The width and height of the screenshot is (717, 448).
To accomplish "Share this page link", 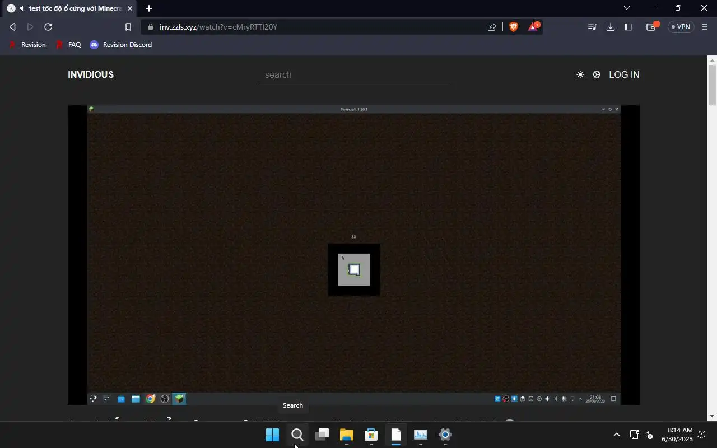I will click(492, 27).
